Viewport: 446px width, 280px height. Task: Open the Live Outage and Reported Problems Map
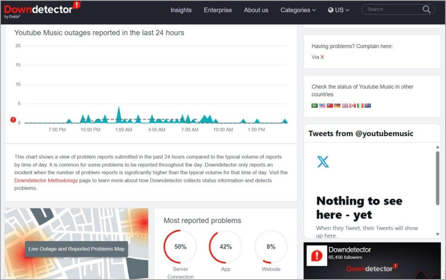tap(77, 249)
